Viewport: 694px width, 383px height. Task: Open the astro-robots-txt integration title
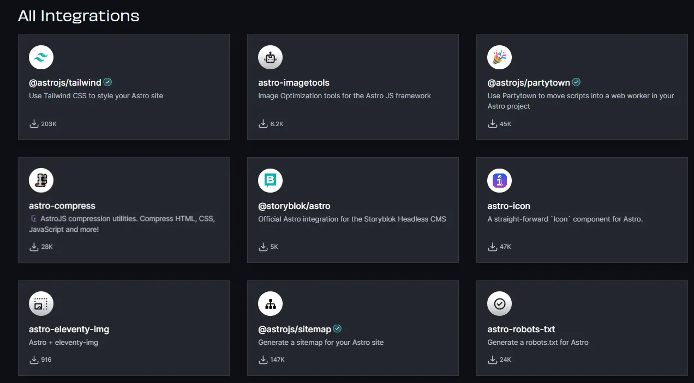521,330
